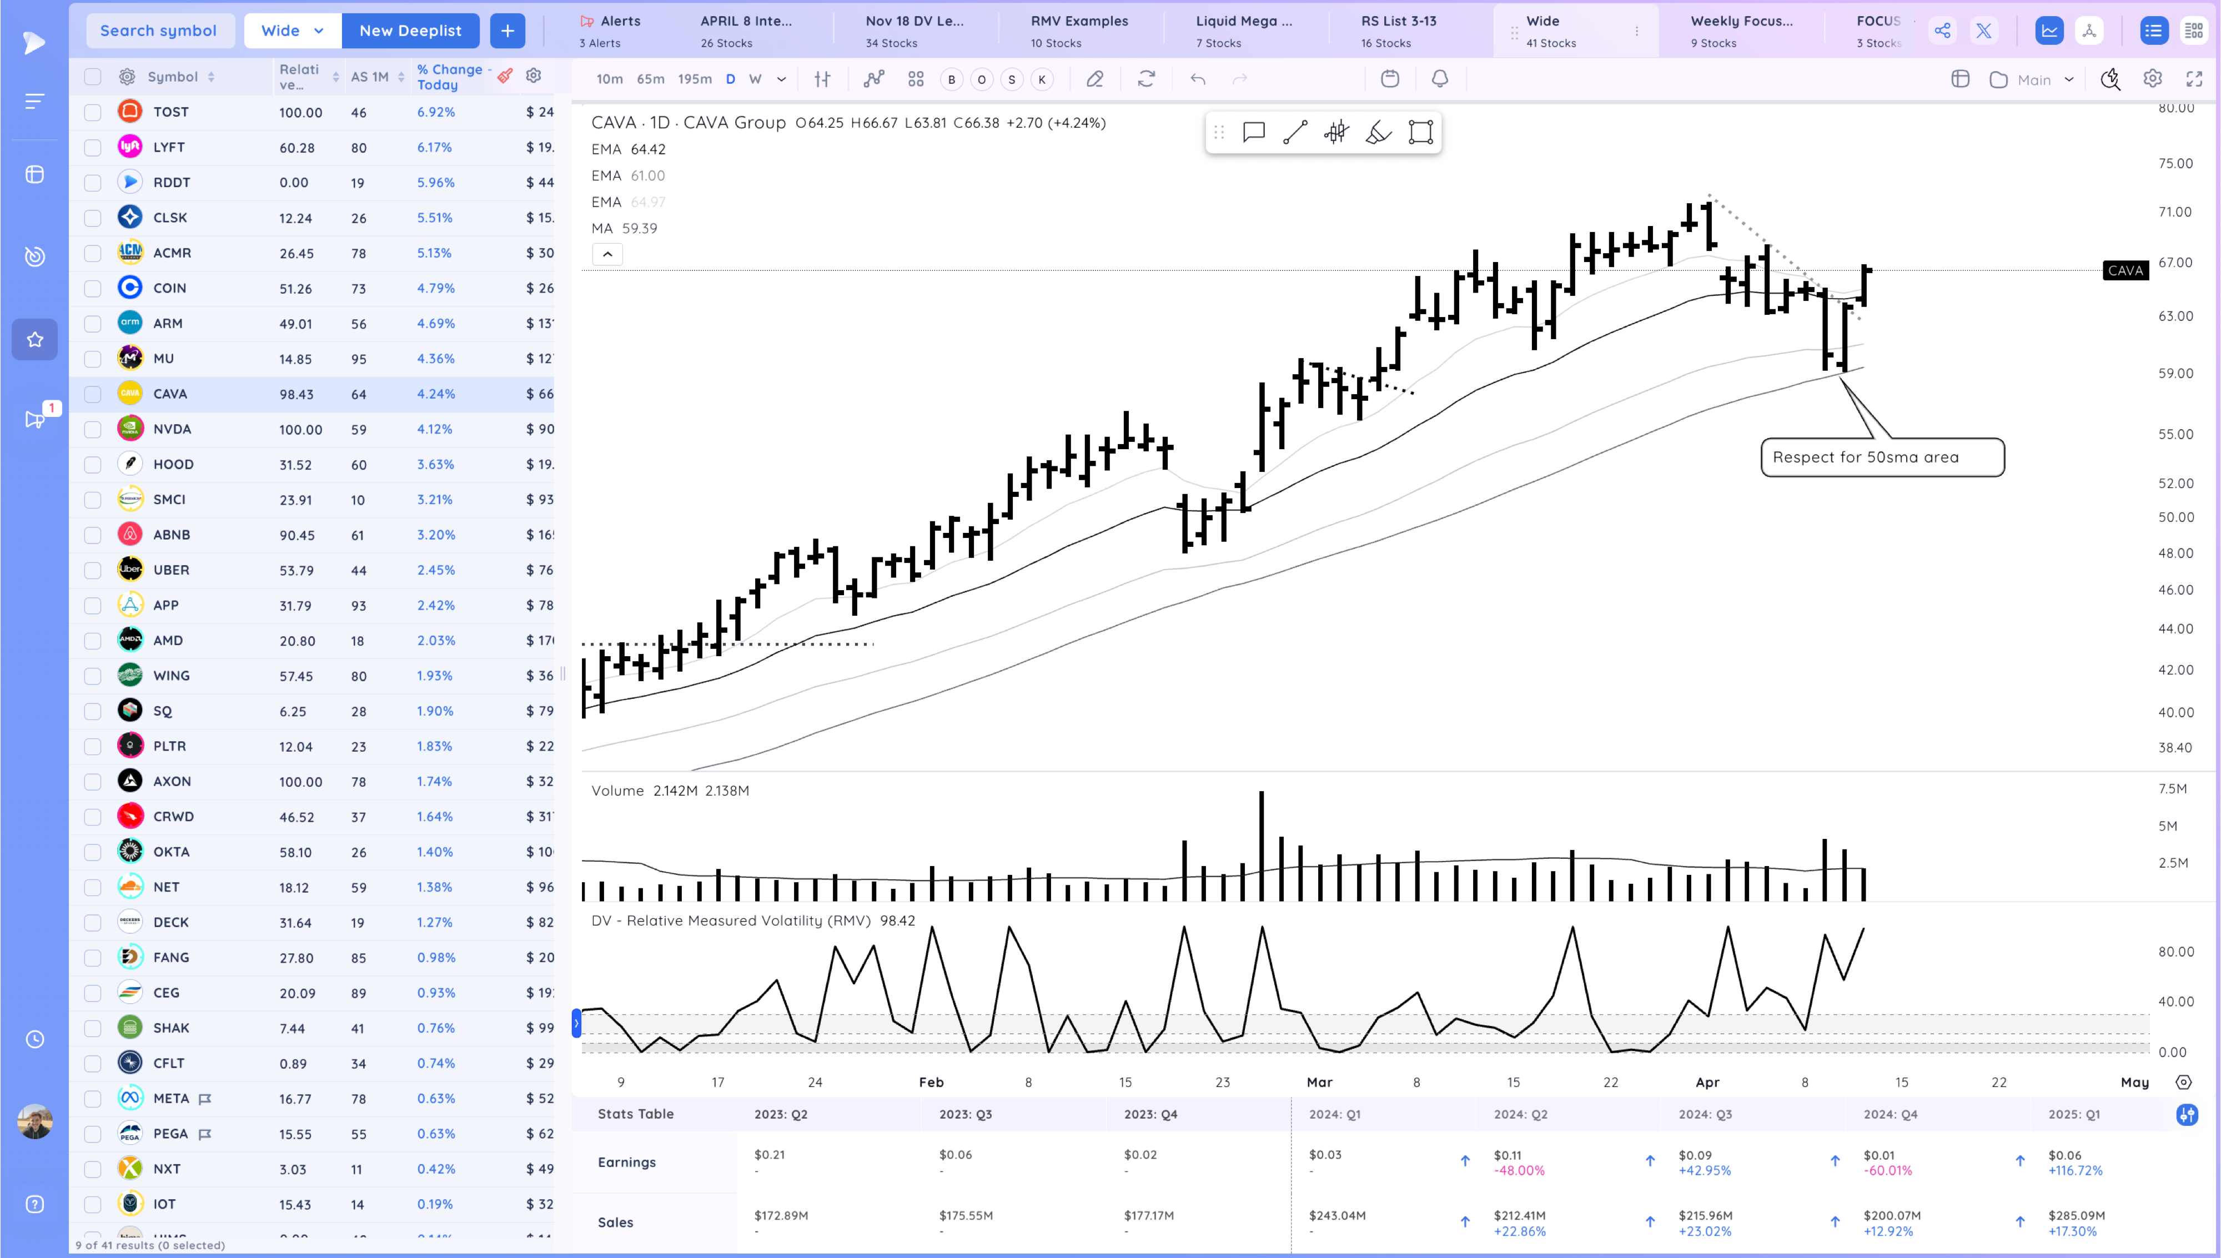Click the X (Twitter) share icon

tap(1983, 31)
